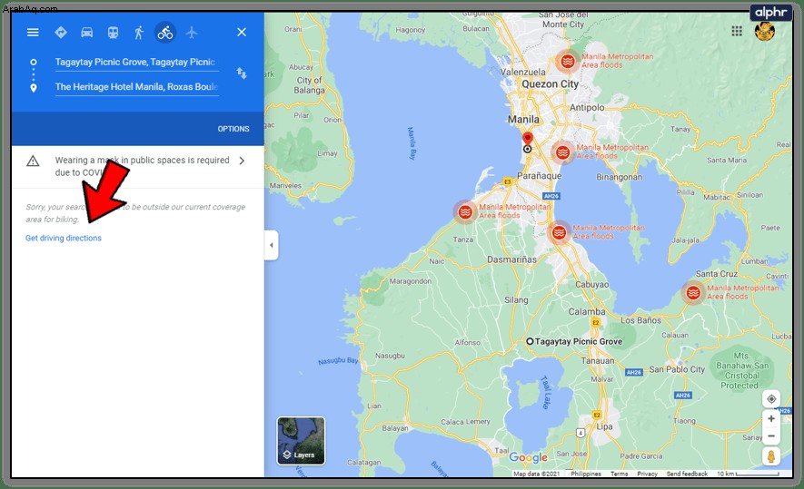Switch to flights mode icon

pyautogui.click(x=192, y=33)
